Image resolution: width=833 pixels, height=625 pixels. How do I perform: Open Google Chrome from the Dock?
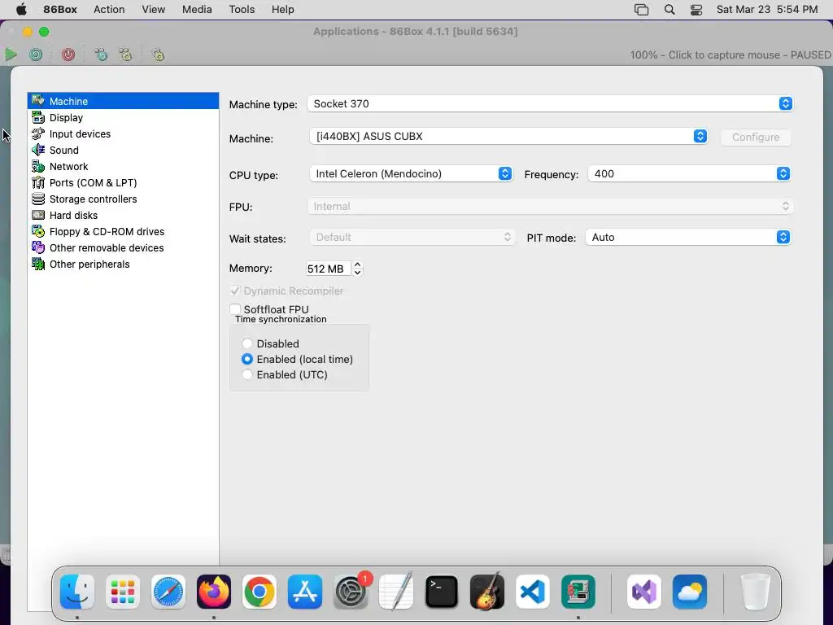tap(259, 592)
